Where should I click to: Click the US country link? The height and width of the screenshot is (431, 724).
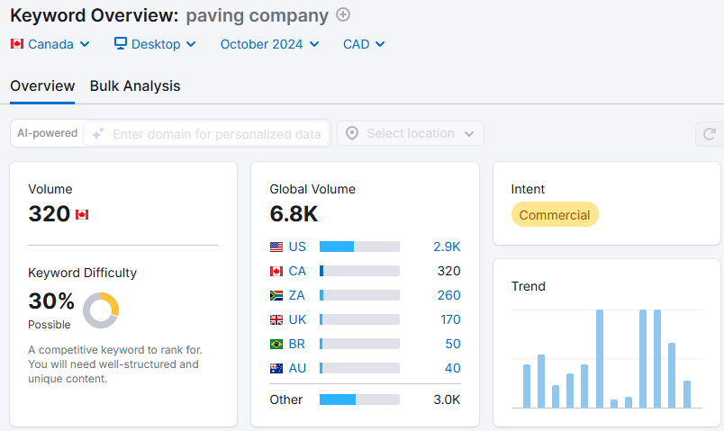297,247
